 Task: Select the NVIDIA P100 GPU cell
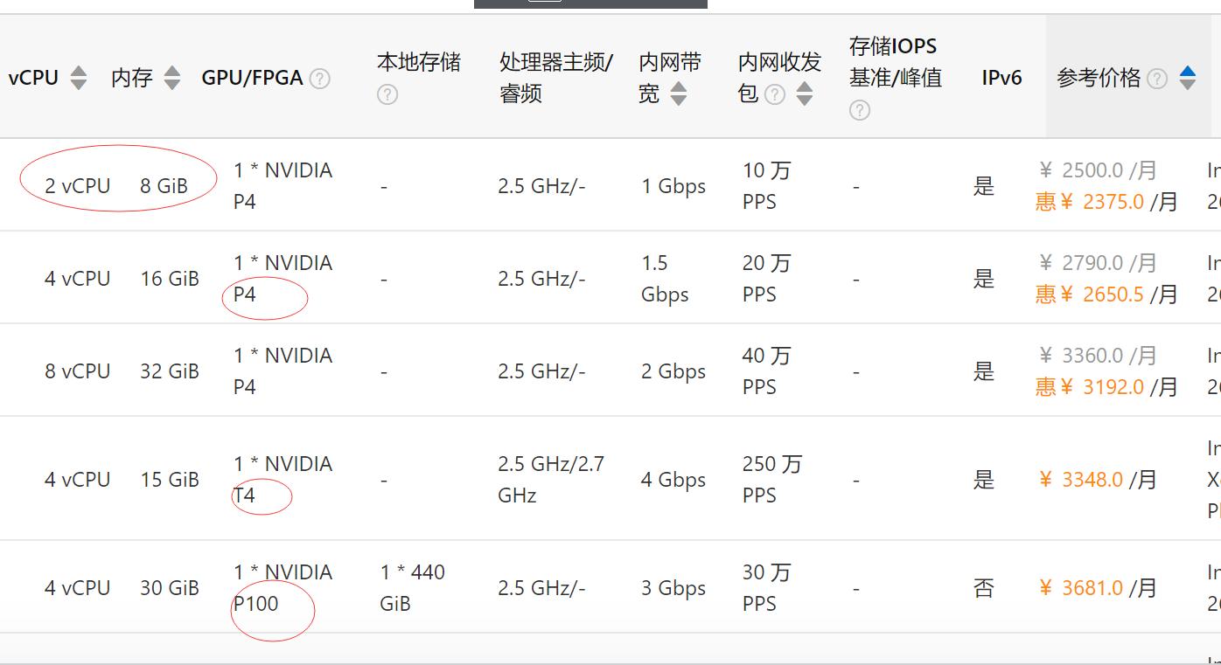[x=282, y=588]
